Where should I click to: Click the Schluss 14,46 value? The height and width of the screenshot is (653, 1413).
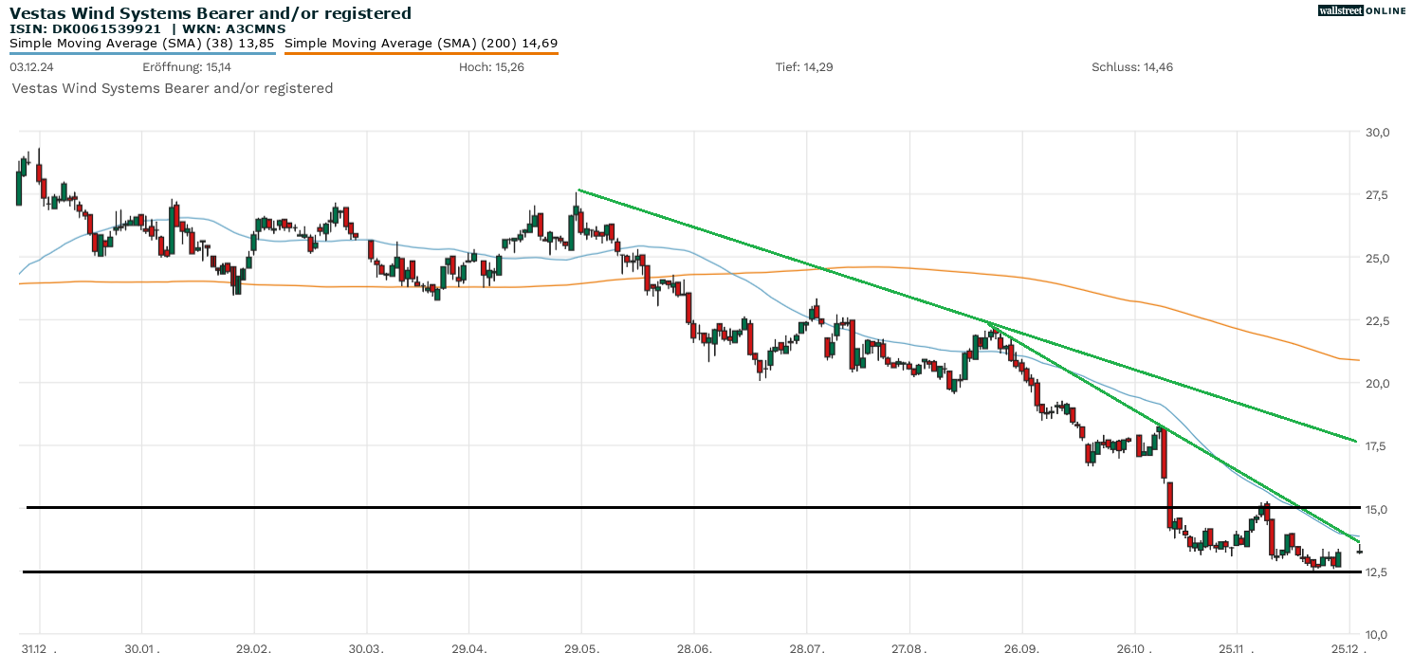click(1129, 67)
